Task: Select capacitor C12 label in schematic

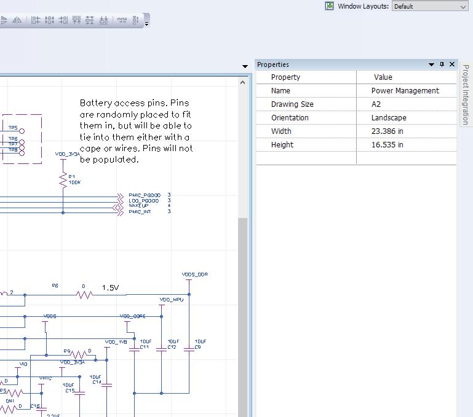Action: (x=172, y=347)
